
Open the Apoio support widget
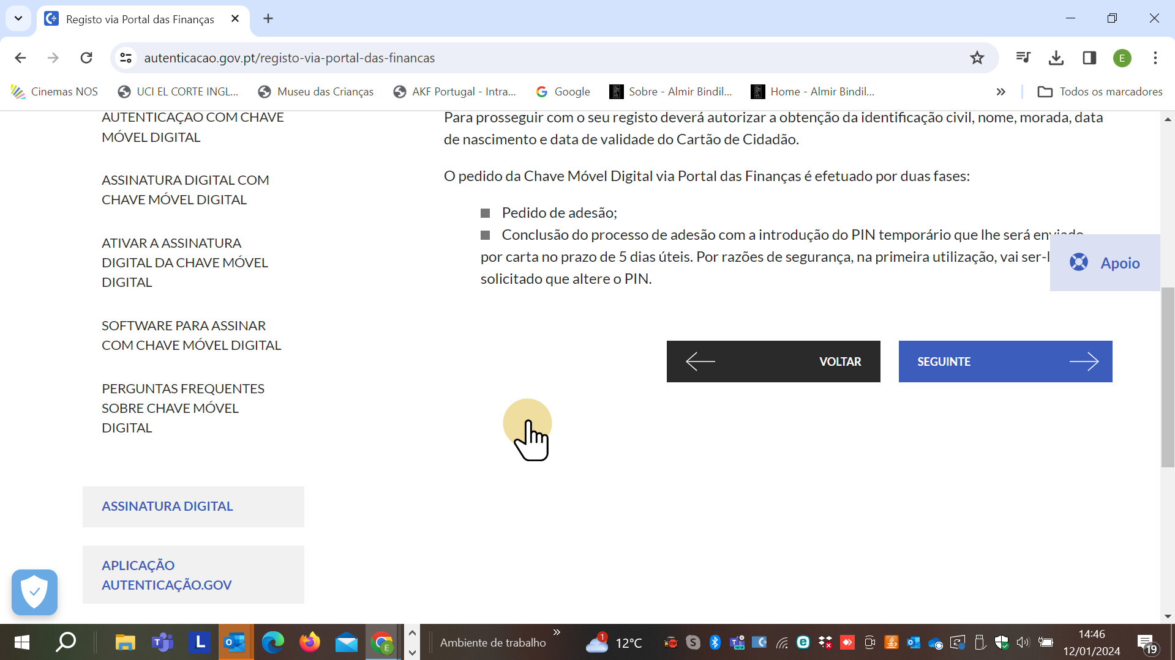tap(1105, 263)
